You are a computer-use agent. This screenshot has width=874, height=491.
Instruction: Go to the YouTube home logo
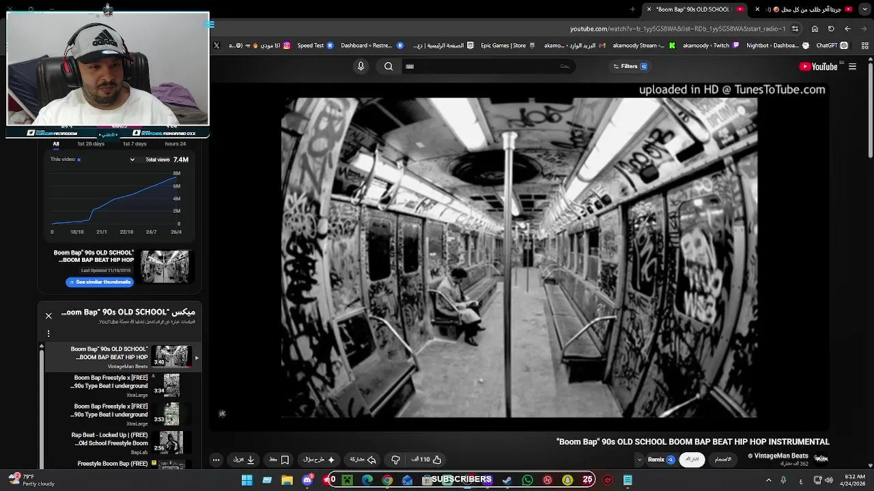pyautogui.click(x=819, y=66)
